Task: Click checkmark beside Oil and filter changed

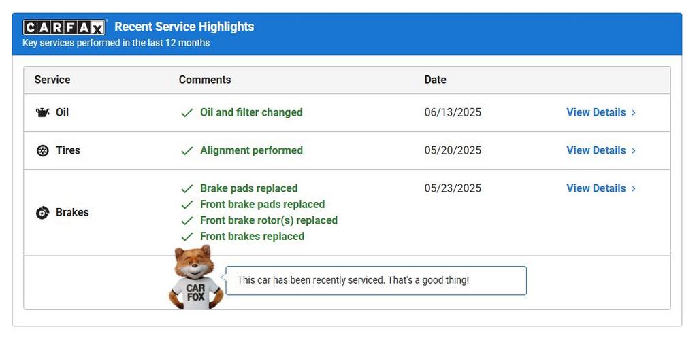Action: pos(187,113)
